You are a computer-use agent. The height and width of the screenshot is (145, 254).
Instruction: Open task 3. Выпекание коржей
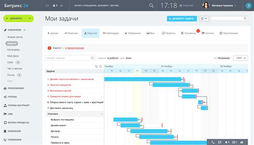(59, 91)
